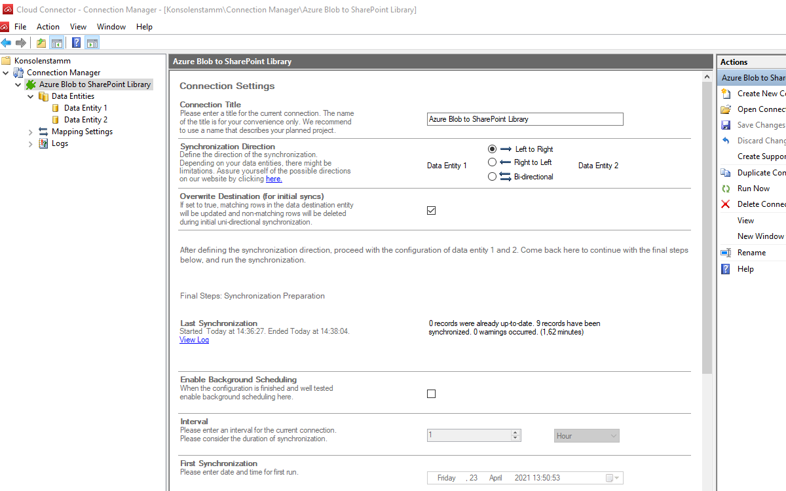This screenshot has height=491, width=786.
Task: Click the blue Help icon in toolbar
Action: click(x=76, y=43)
